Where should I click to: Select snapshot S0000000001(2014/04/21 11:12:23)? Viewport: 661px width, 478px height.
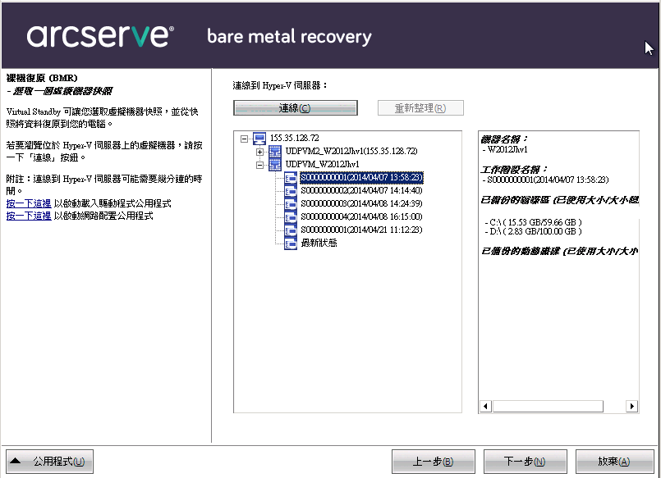(361, 230)
